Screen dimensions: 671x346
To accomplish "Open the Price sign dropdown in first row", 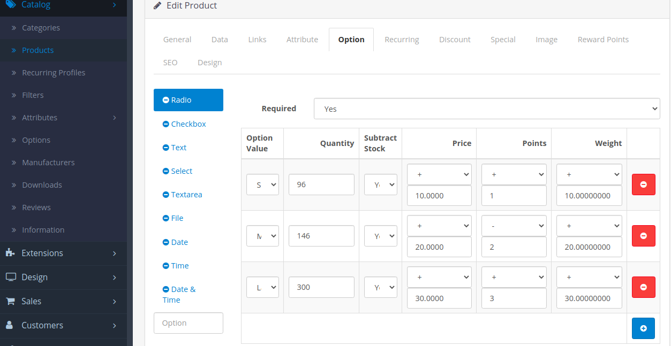I will pyautogui.click(x=439, y=174).
